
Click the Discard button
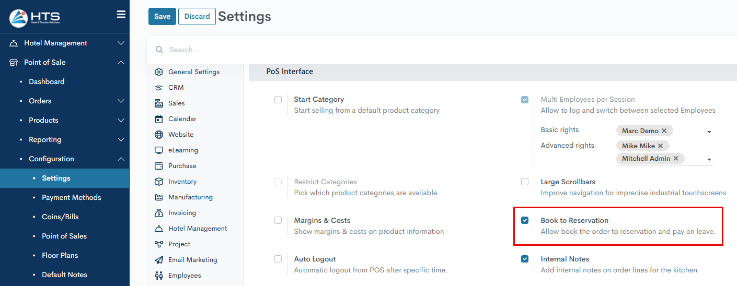point(197,16)
